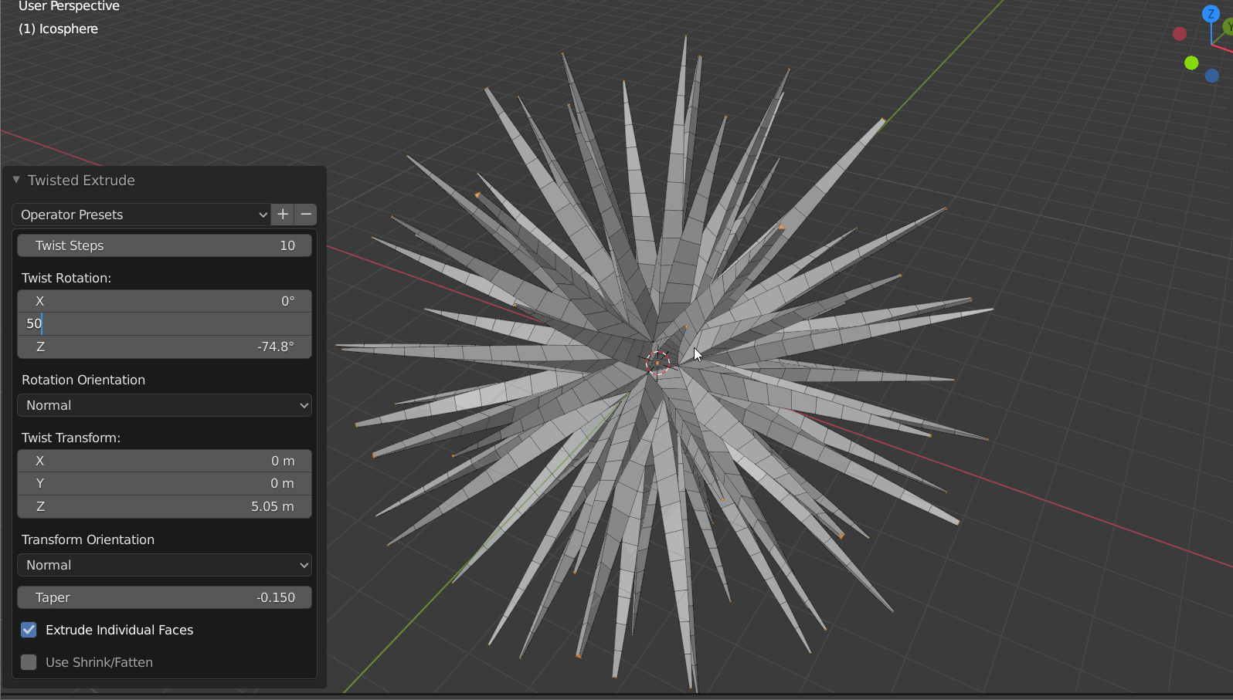Click the blue negative Z gizmo dot
Viewport: 1233px width, 700px height.
pyautogui.click(x=1211, y=76)
